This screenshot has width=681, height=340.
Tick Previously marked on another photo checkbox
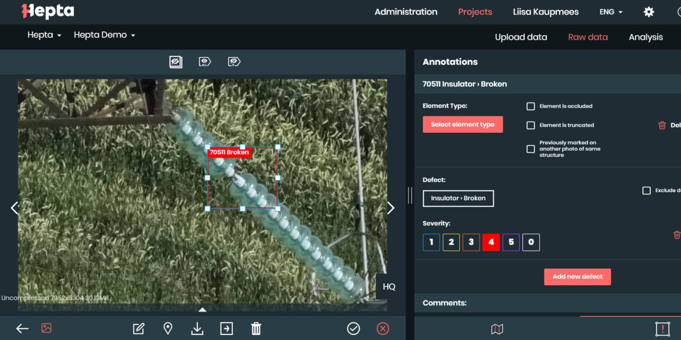click(x=531, y=149)
